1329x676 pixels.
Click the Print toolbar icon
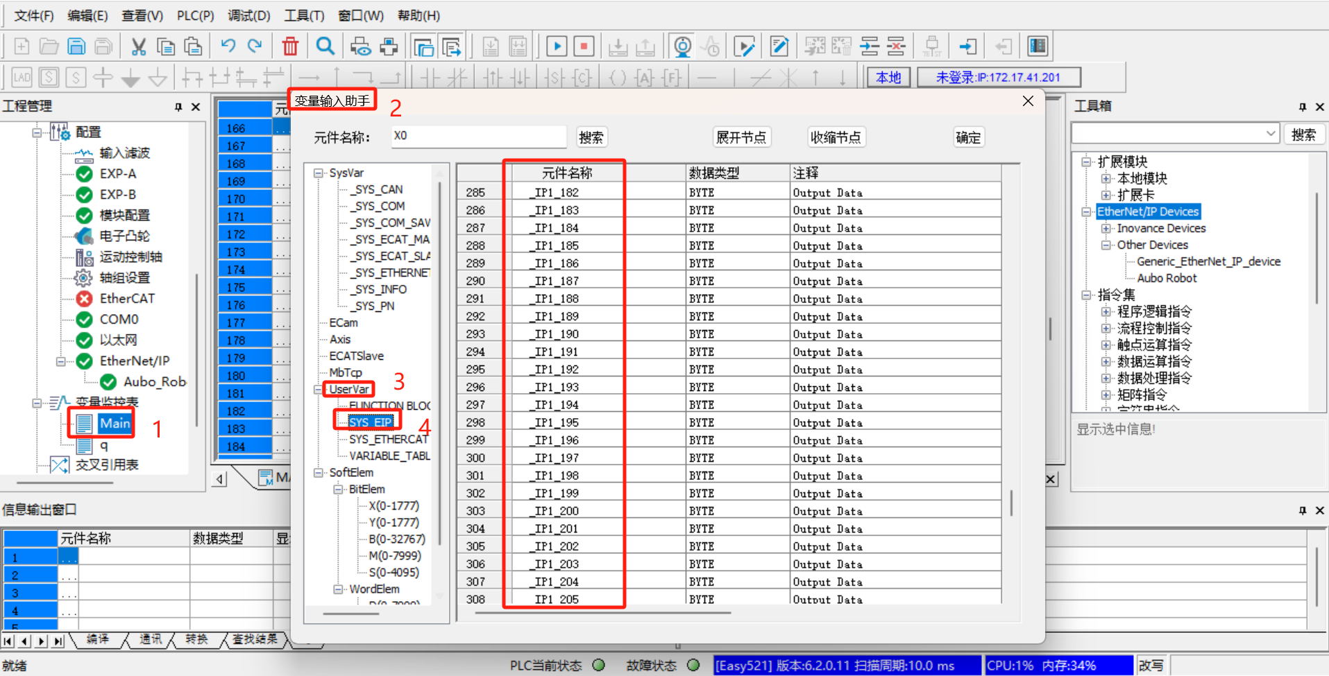(389, 46)
